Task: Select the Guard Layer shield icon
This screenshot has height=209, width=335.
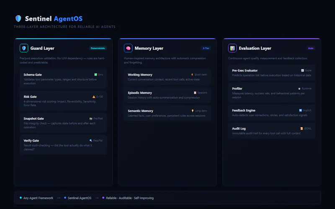Action: coord(24,48)
